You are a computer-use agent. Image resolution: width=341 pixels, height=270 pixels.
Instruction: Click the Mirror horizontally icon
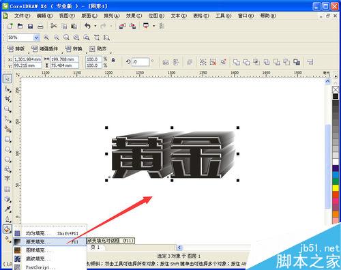[x=166, y=62]
